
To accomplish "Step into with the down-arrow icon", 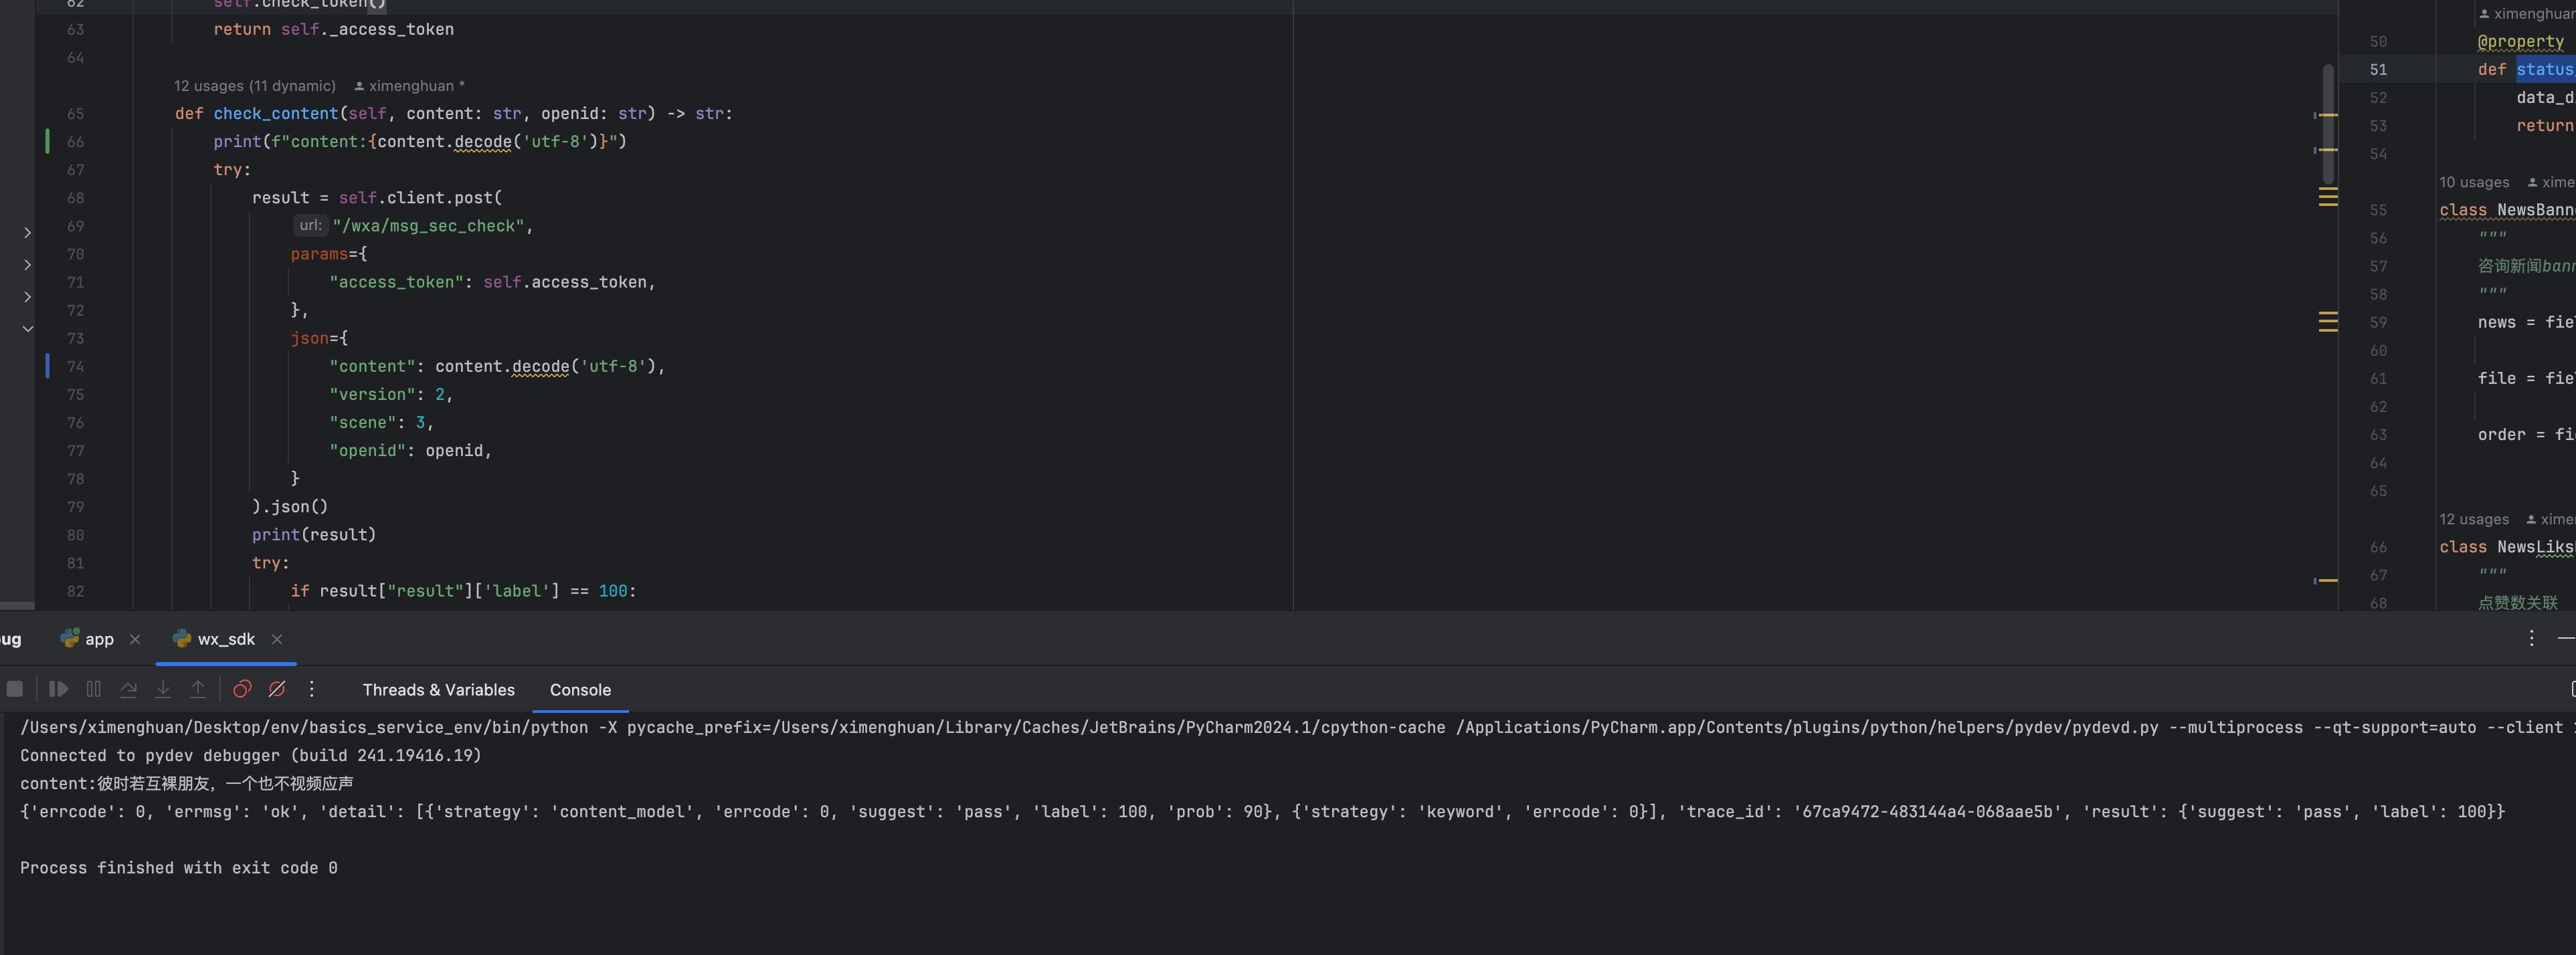I will click(163, 689).
